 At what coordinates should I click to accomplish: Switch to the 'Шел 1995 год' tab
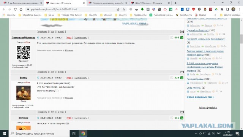[150, 3]
